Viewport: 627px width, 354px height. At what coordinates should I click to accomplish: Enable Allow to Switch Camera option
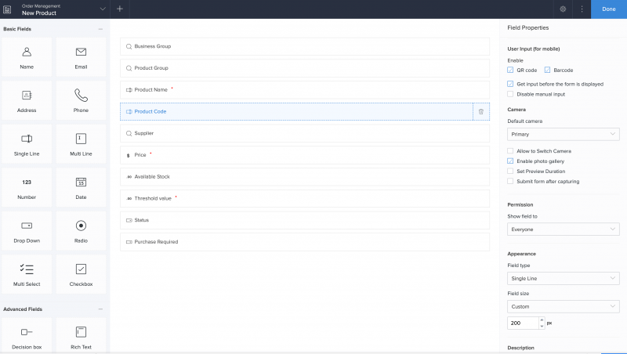(511, 150)
